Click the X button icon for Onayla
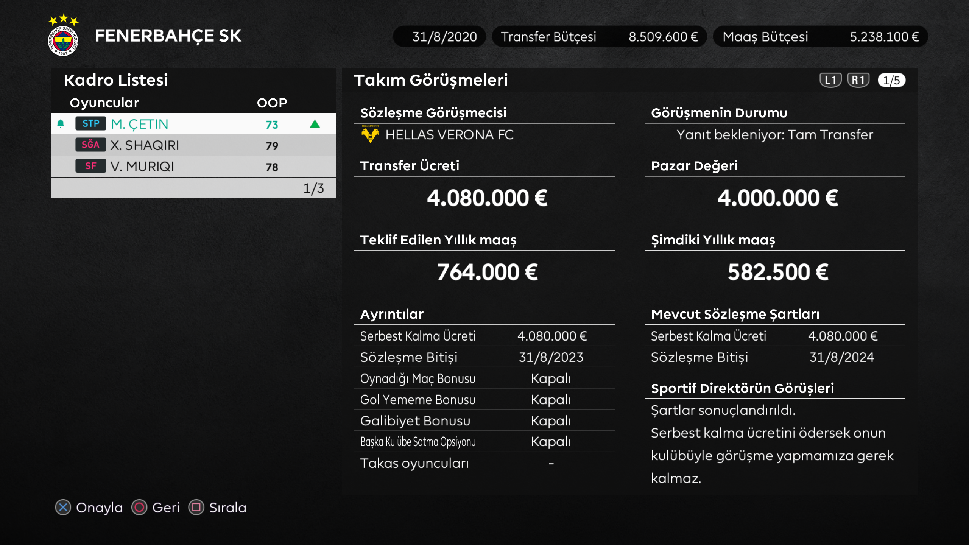 coord(63,508)
